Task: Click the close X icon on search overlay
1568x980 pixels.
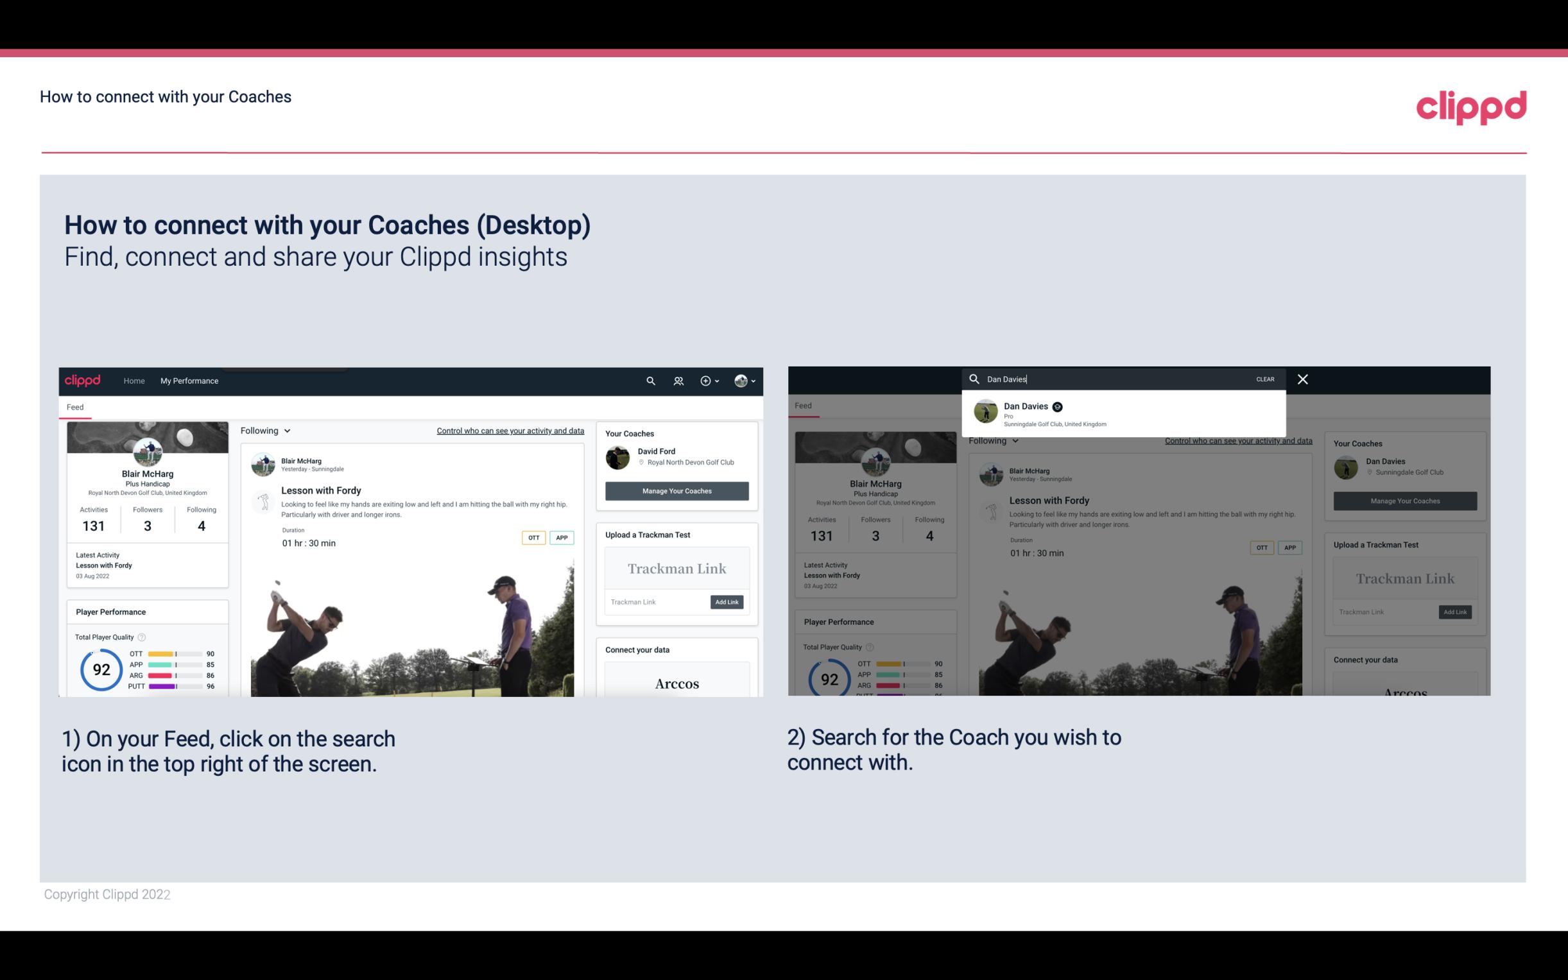Action: tap(1302, 378)
